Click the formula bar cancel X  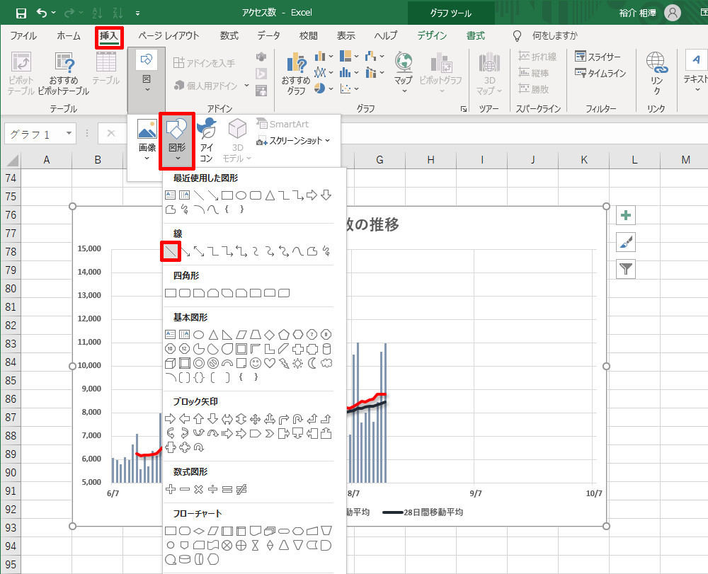coord(111,134)
